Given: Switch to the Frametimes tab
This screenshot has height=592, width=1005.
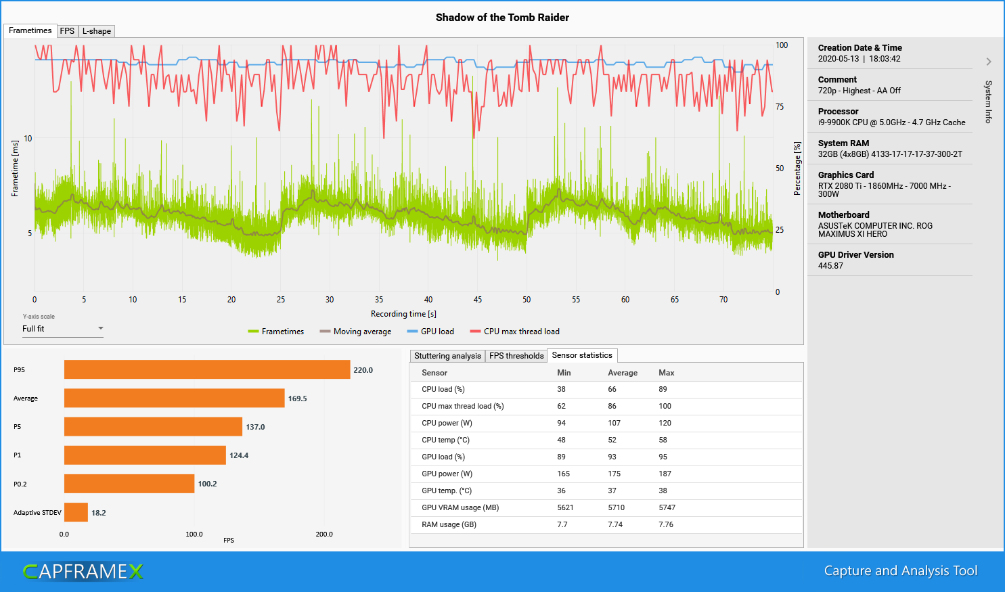Looking at the screenshot, I should 30,30.
